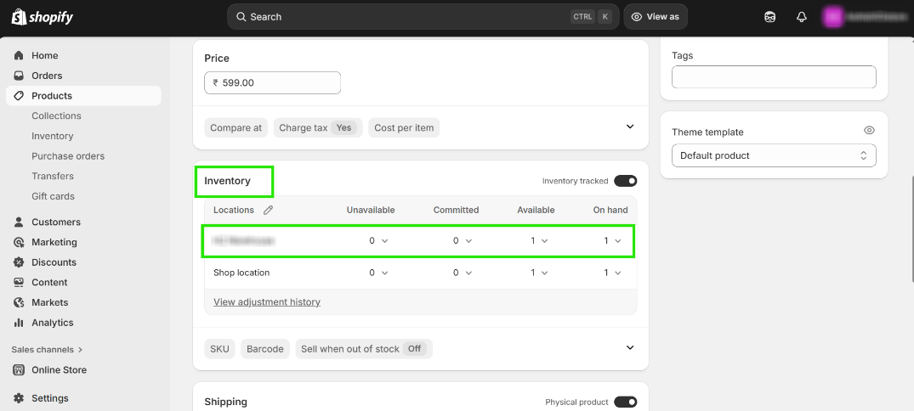Open the Sidekick assistant icon

coord(769,17)
